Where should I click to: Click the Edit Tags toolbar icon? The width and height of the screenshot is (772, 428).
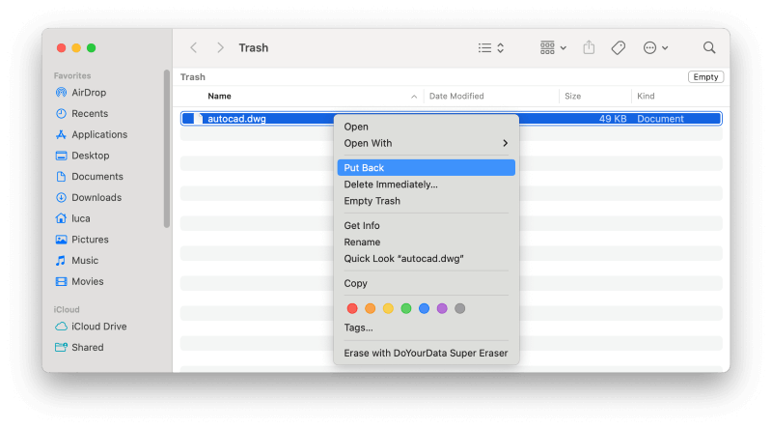(x=619, y=48)
